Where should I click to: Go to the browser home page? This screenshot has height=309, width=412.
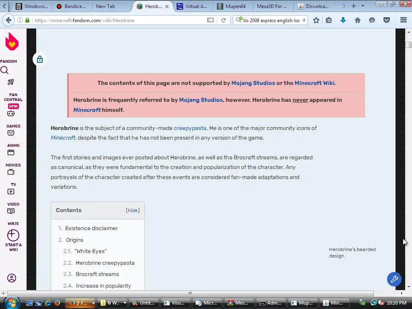coord(357,20)
